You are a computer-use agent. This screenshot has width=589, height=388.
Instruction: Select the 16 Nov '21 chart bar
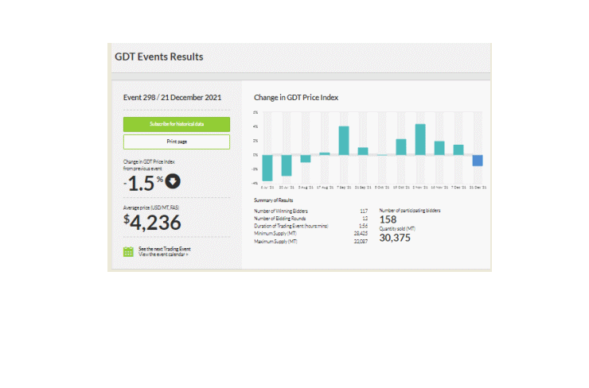pyautogui.click(x=439, y=148)
